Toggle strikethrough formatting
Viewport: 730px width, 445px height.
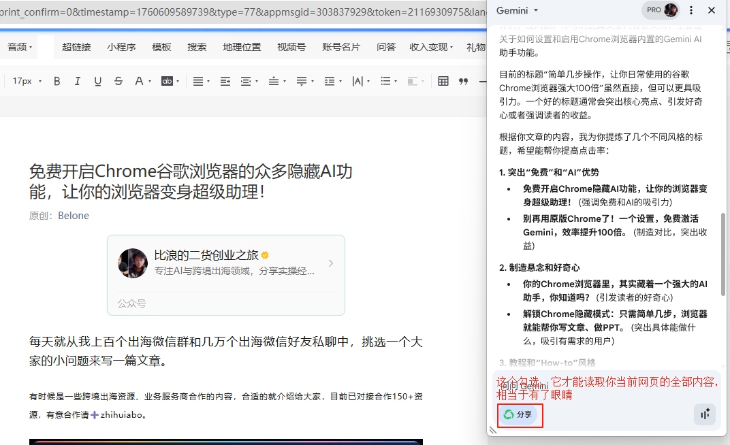[x=118, y=82]
